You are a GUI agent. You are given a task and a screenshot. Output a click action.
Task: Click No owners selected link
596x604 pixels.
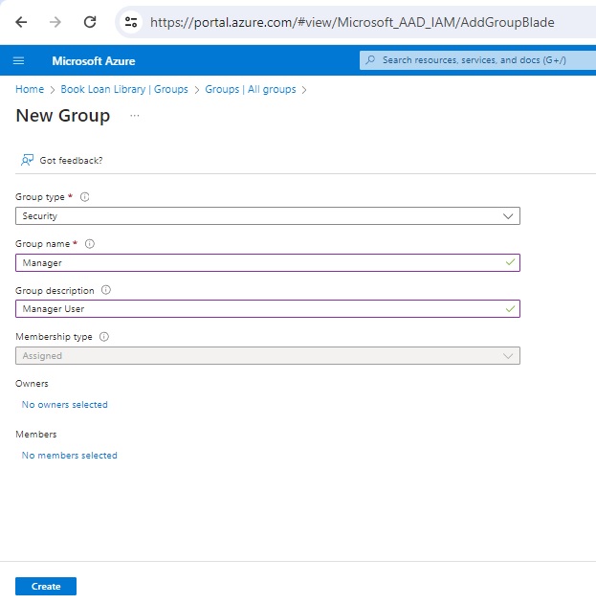65,405
